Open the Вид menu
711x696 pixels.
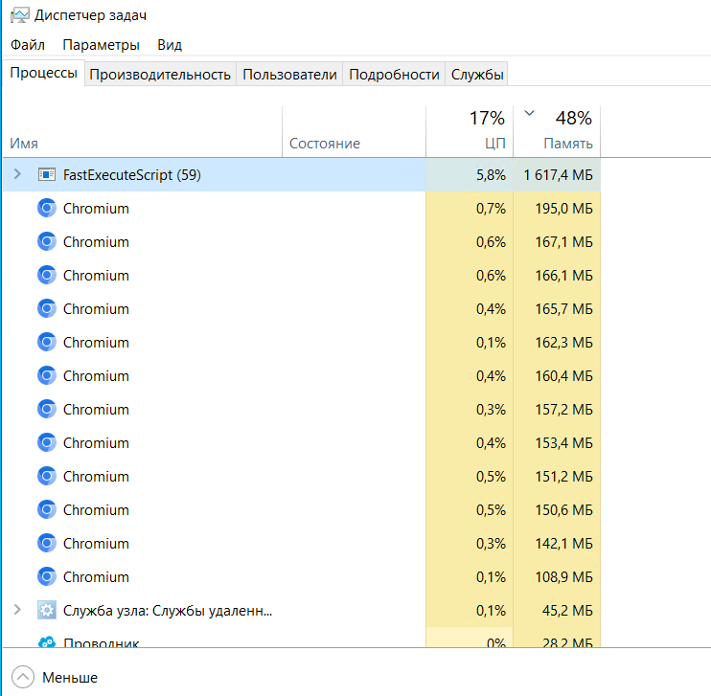click(170, 45)
